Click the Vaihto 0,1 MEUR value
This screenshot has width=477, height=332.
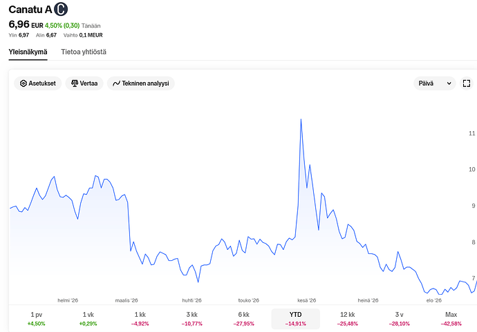click(x=83, y=35)
